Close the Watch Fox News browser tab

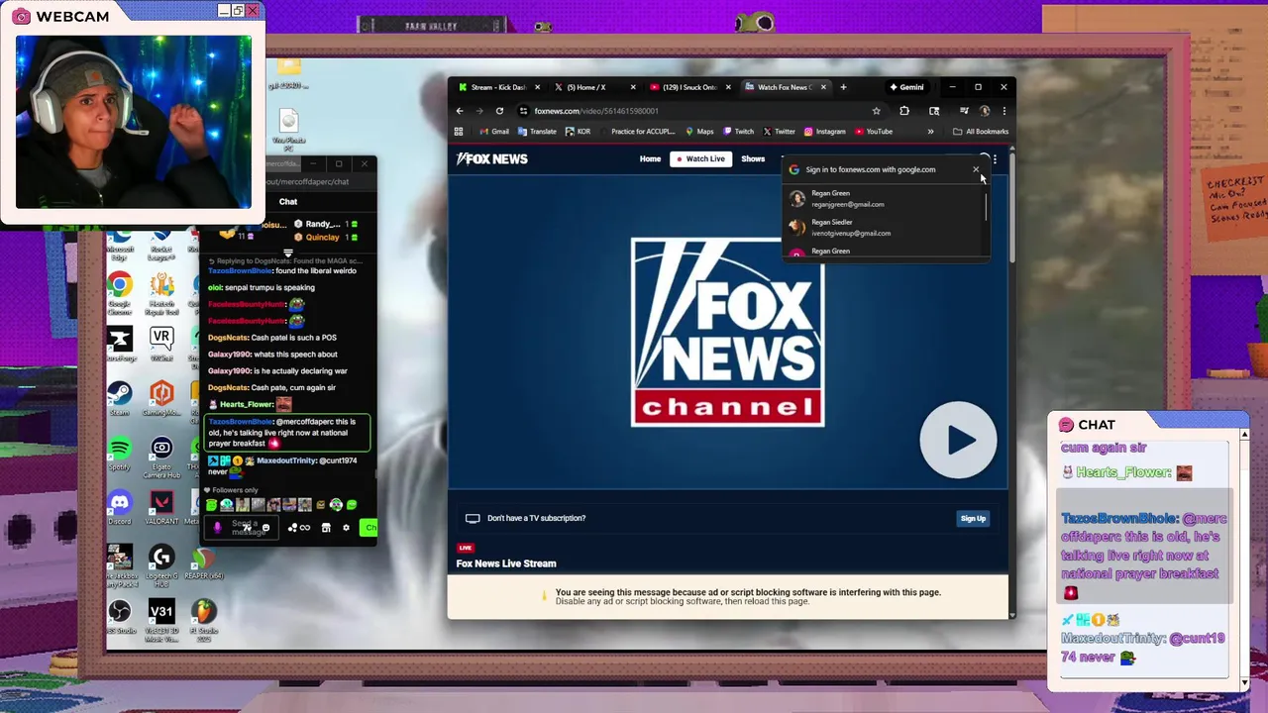[x=823, y=87]
